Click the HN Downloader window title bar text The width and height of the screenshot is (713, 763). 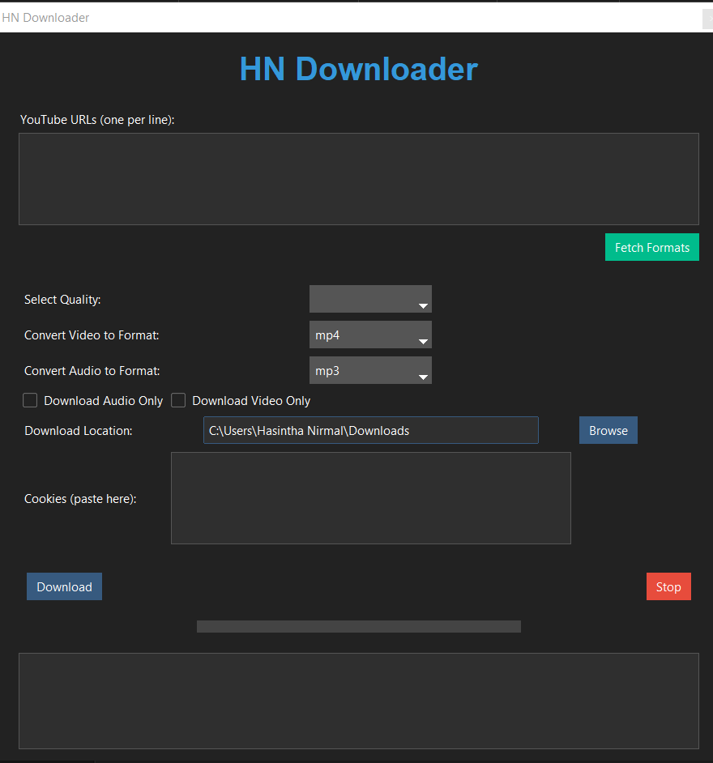point(45,18)
